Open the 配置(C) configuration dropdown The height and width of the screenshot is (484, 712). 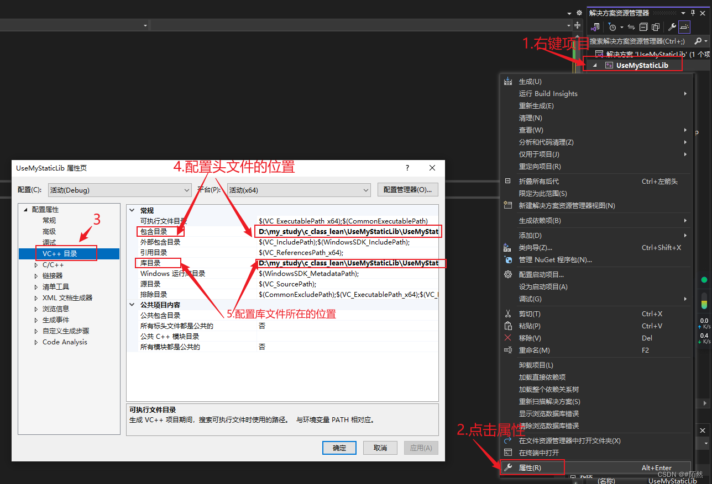(119, 190)
